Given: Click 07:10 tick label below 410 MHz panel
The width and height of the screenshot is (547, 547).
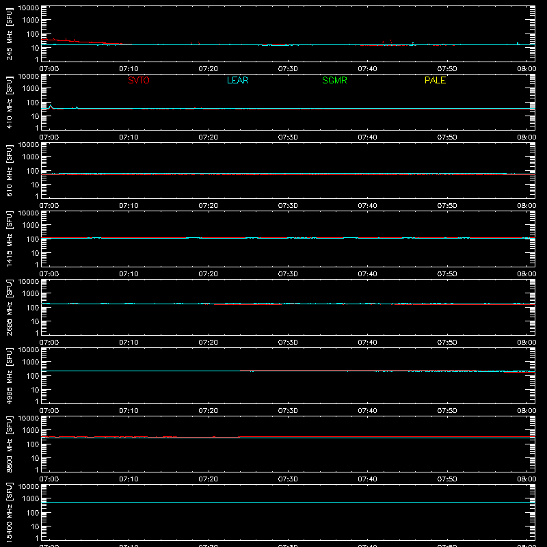Looking at the screenshot, I should [129, 137].
